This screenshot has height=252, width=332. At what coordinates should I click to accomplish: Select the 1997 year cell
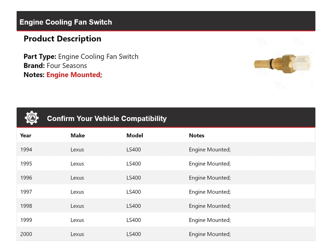pos(26,192)
